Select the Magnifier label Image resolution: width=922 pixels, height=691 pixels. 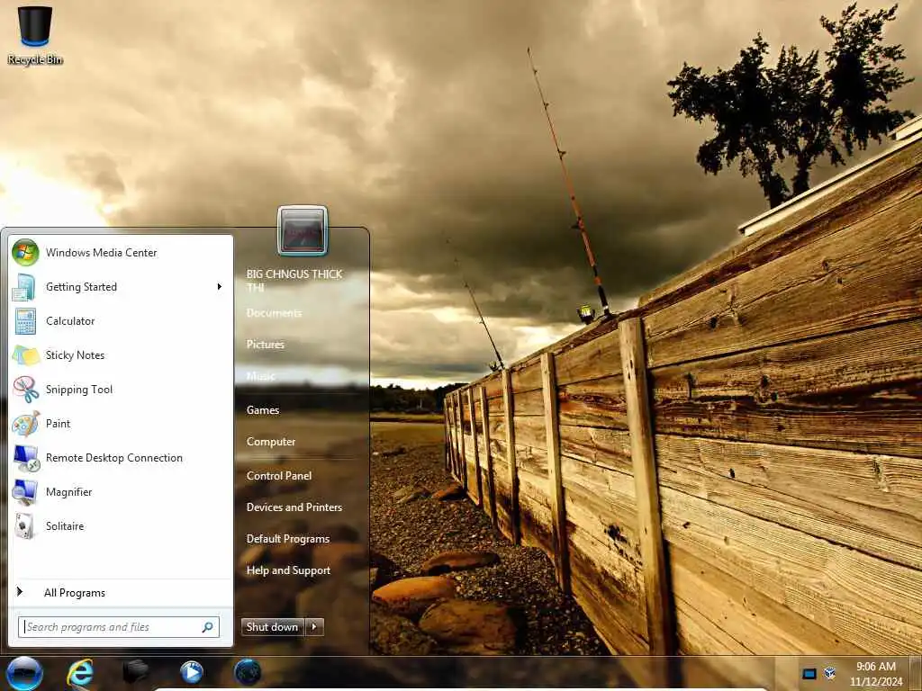(x=68, y=492)
